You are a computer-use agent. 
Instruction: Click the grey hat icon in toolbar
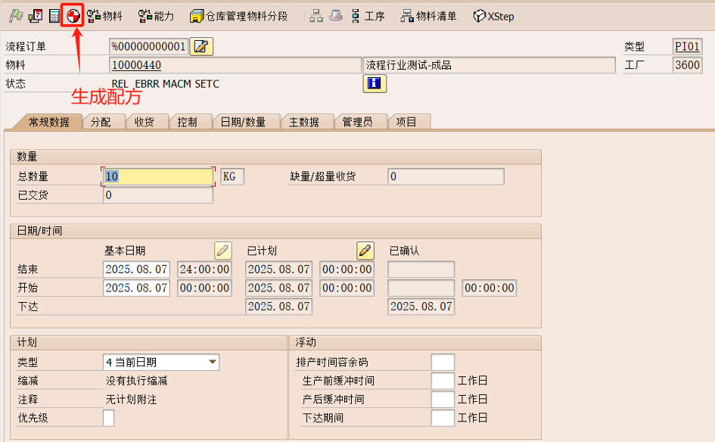coord(336,16)
